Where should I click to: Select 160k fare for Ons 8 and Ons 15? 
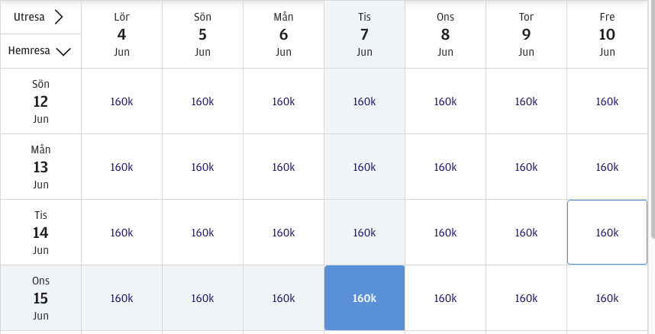445,298
